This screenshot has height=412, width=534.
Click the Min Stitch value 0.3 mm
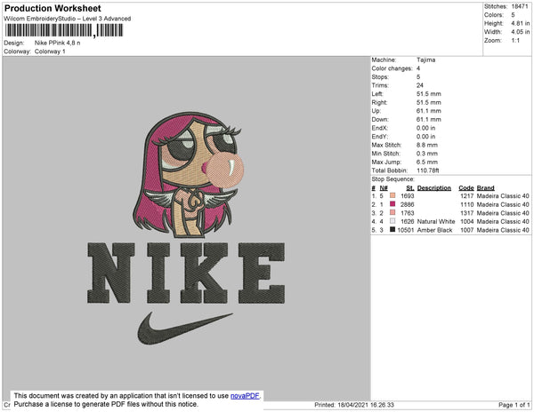pyautogui.click(x=427, y=154)
